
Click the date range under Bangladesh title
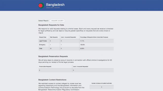click(53, 8)
